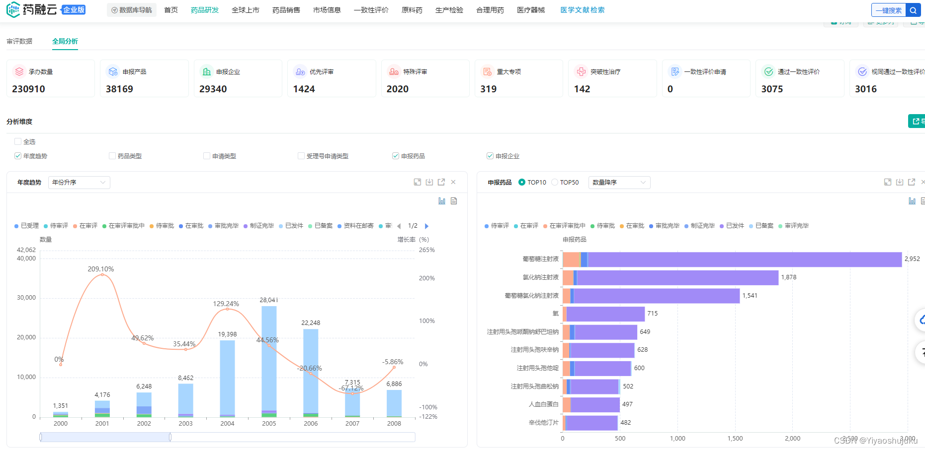Switch to the 全局分析 tab
The width and height of the screenshot is (925, 450).
tap(65, 41)
